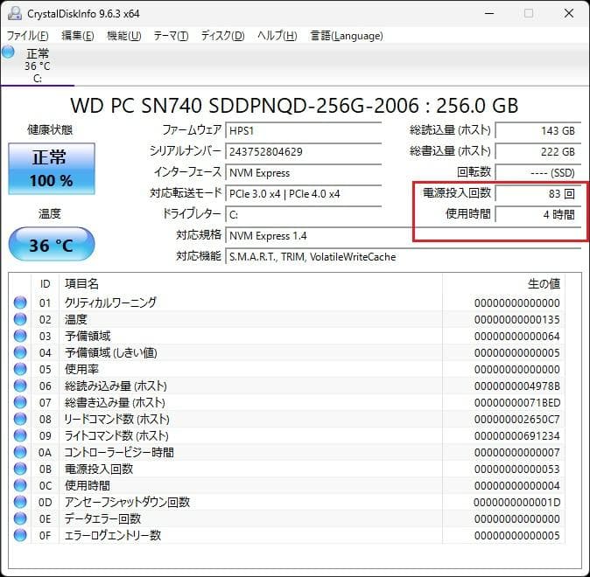Click raw value 000000000001D

pyautogui.click(x=517, y=502)
